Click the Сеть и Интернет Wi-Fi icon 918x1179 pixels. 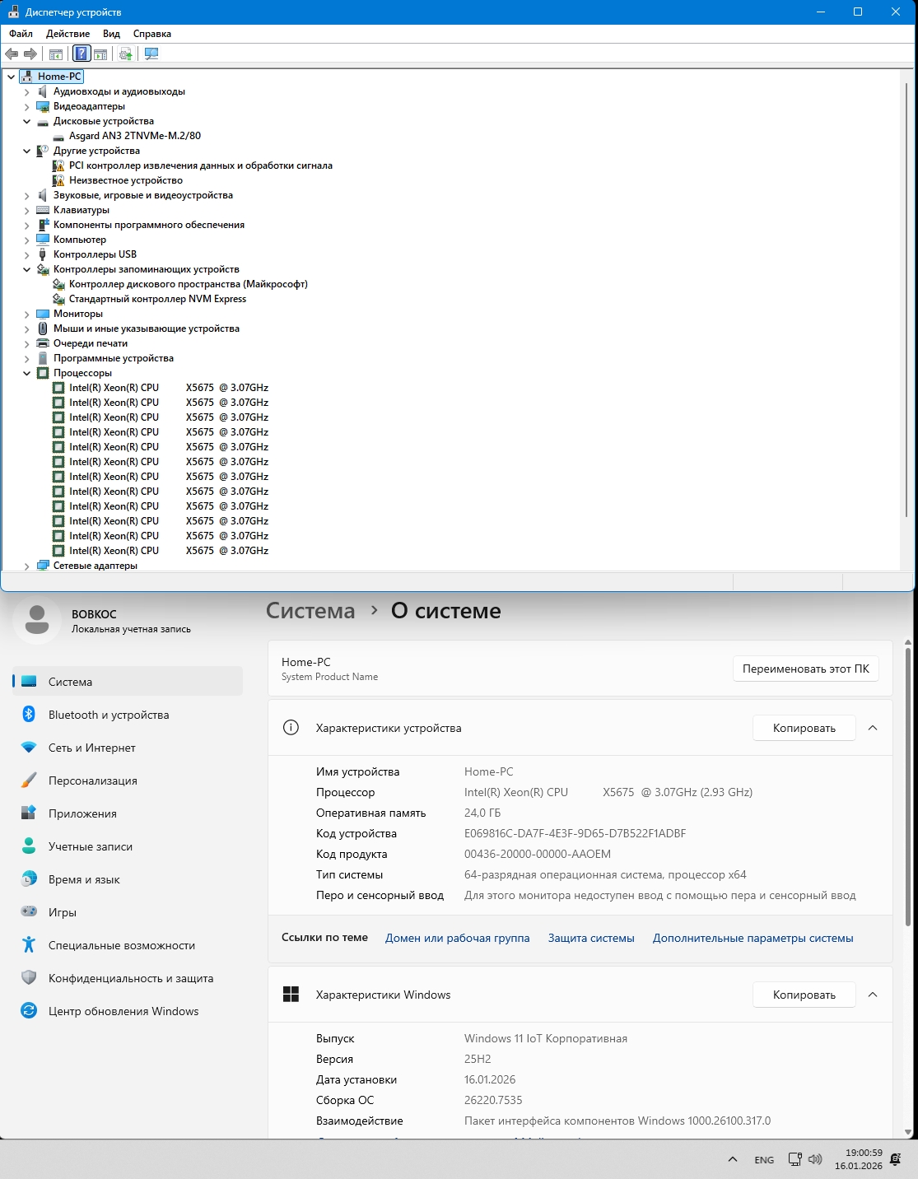tap(29, 748)
